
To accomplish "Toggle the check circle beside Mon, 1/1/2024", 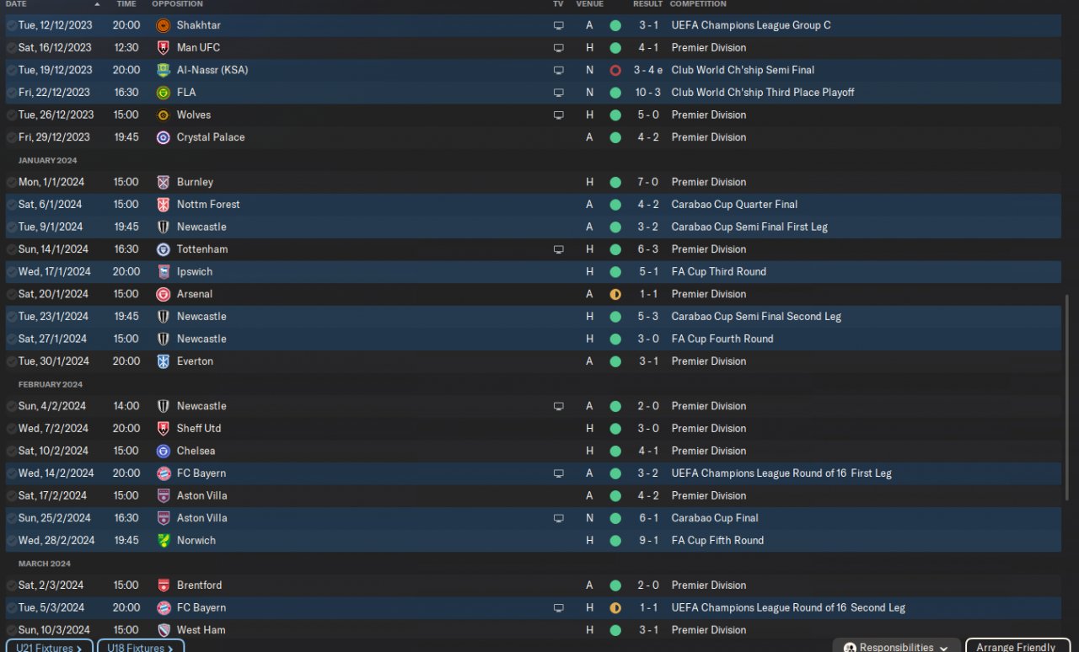I will 11,182.
